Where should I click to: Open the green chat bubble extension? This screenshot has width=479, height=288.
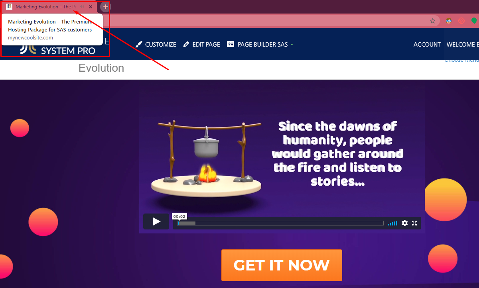click(474, 21)
